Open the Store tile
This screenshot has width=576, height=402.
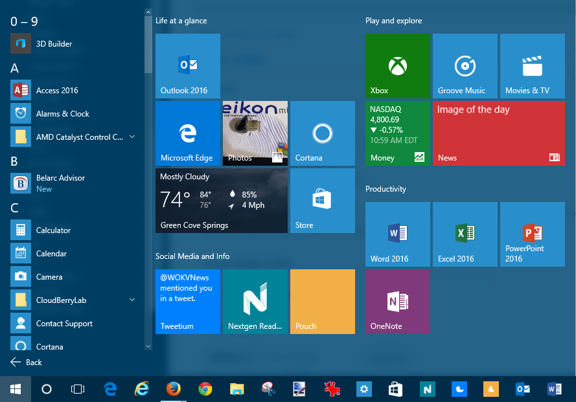tap(322, 200)
